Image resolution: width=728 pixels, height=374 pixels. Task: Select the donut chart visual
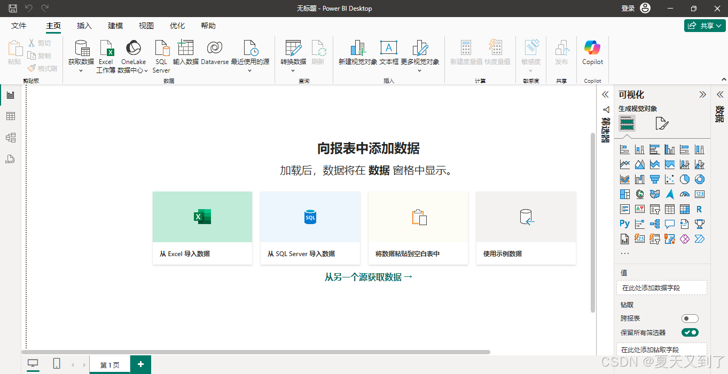[700, 179]
